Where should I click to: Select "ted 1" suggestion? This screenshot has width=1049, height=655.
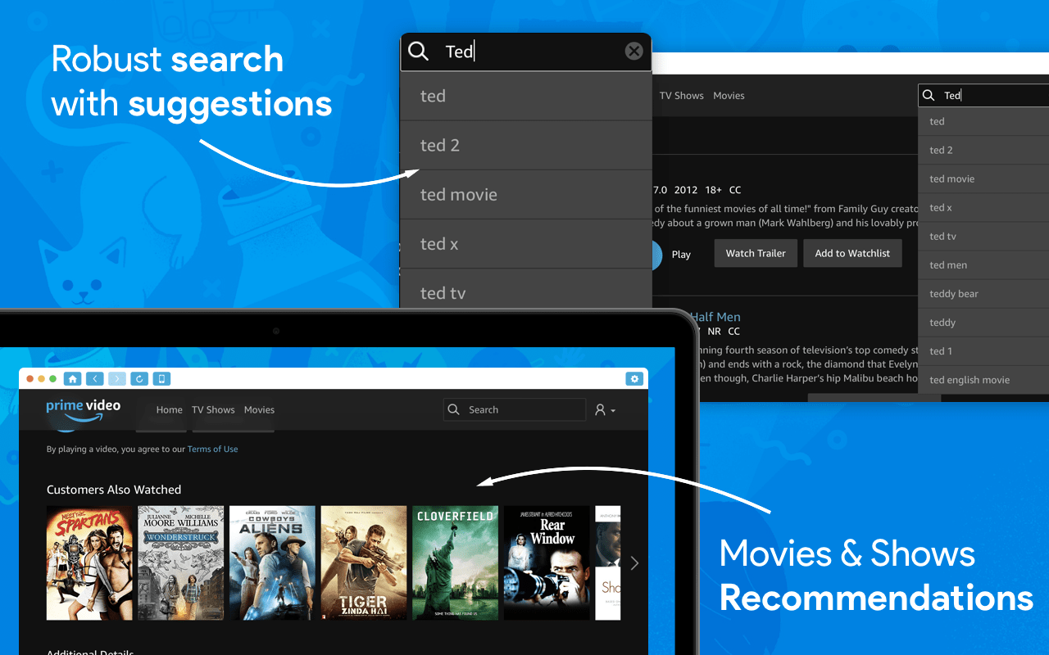pos(983,350)
